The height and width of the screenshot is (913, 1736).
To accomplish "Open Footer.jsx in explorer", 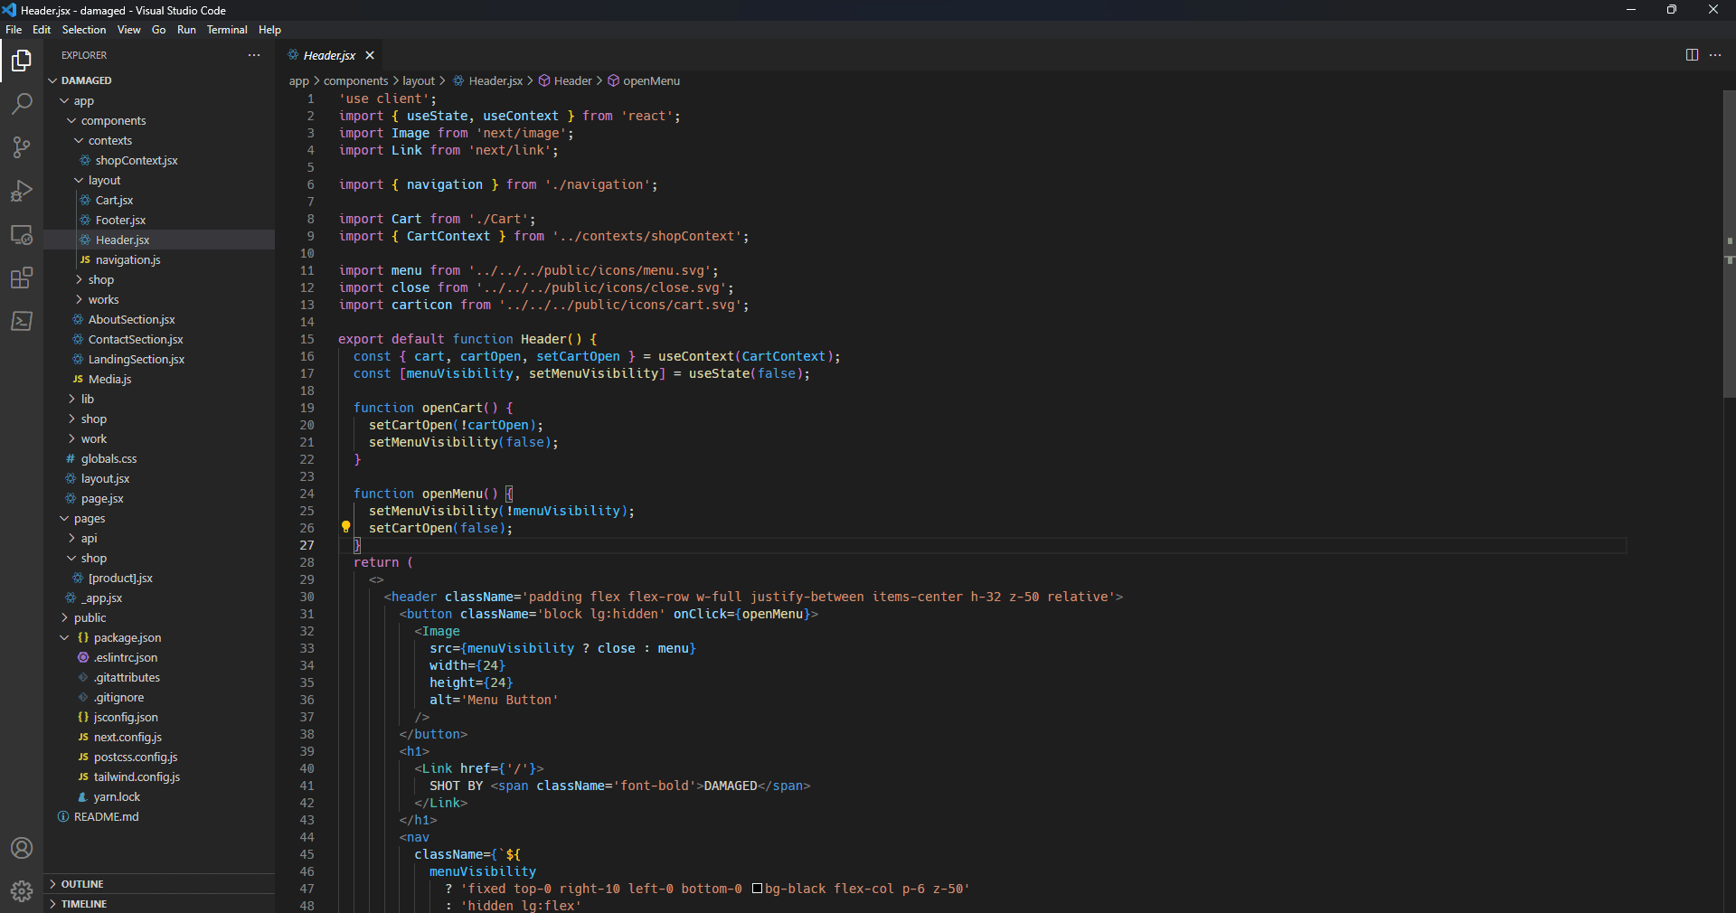I will 159,220.
